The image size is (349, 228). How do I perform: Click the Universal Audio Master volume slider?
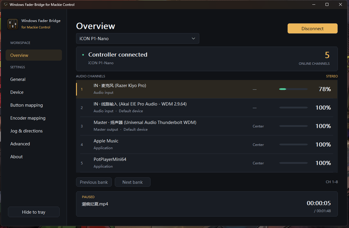(293, 126)
